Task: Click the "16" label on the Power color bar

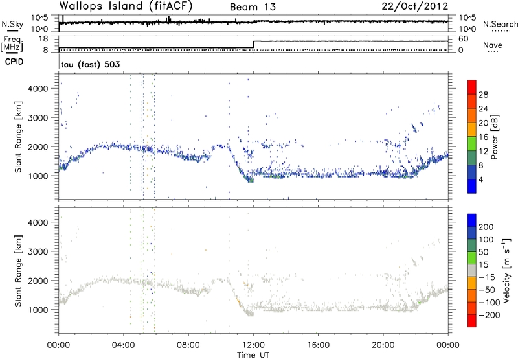Action: (x=483, y=137)
